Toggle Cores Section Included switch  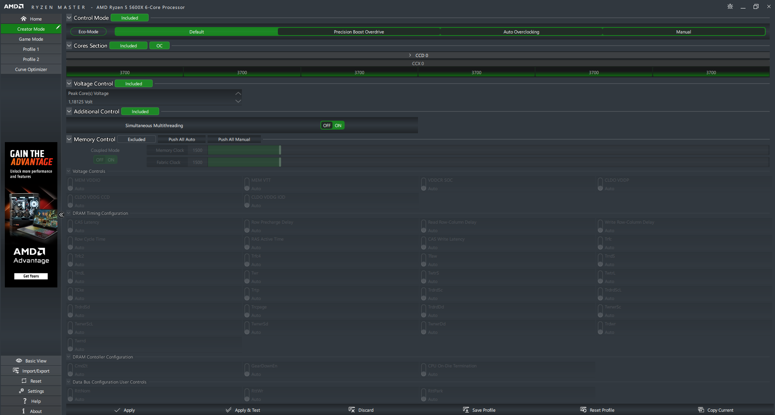pyautogui.click(x=128, y=46)
